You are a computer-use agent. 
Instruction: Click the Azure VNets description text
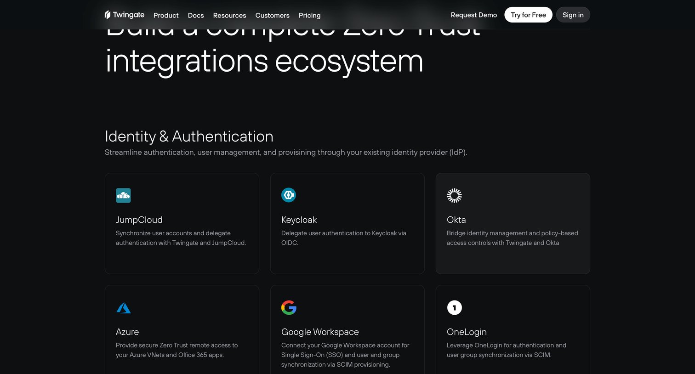tap(177, 350)
